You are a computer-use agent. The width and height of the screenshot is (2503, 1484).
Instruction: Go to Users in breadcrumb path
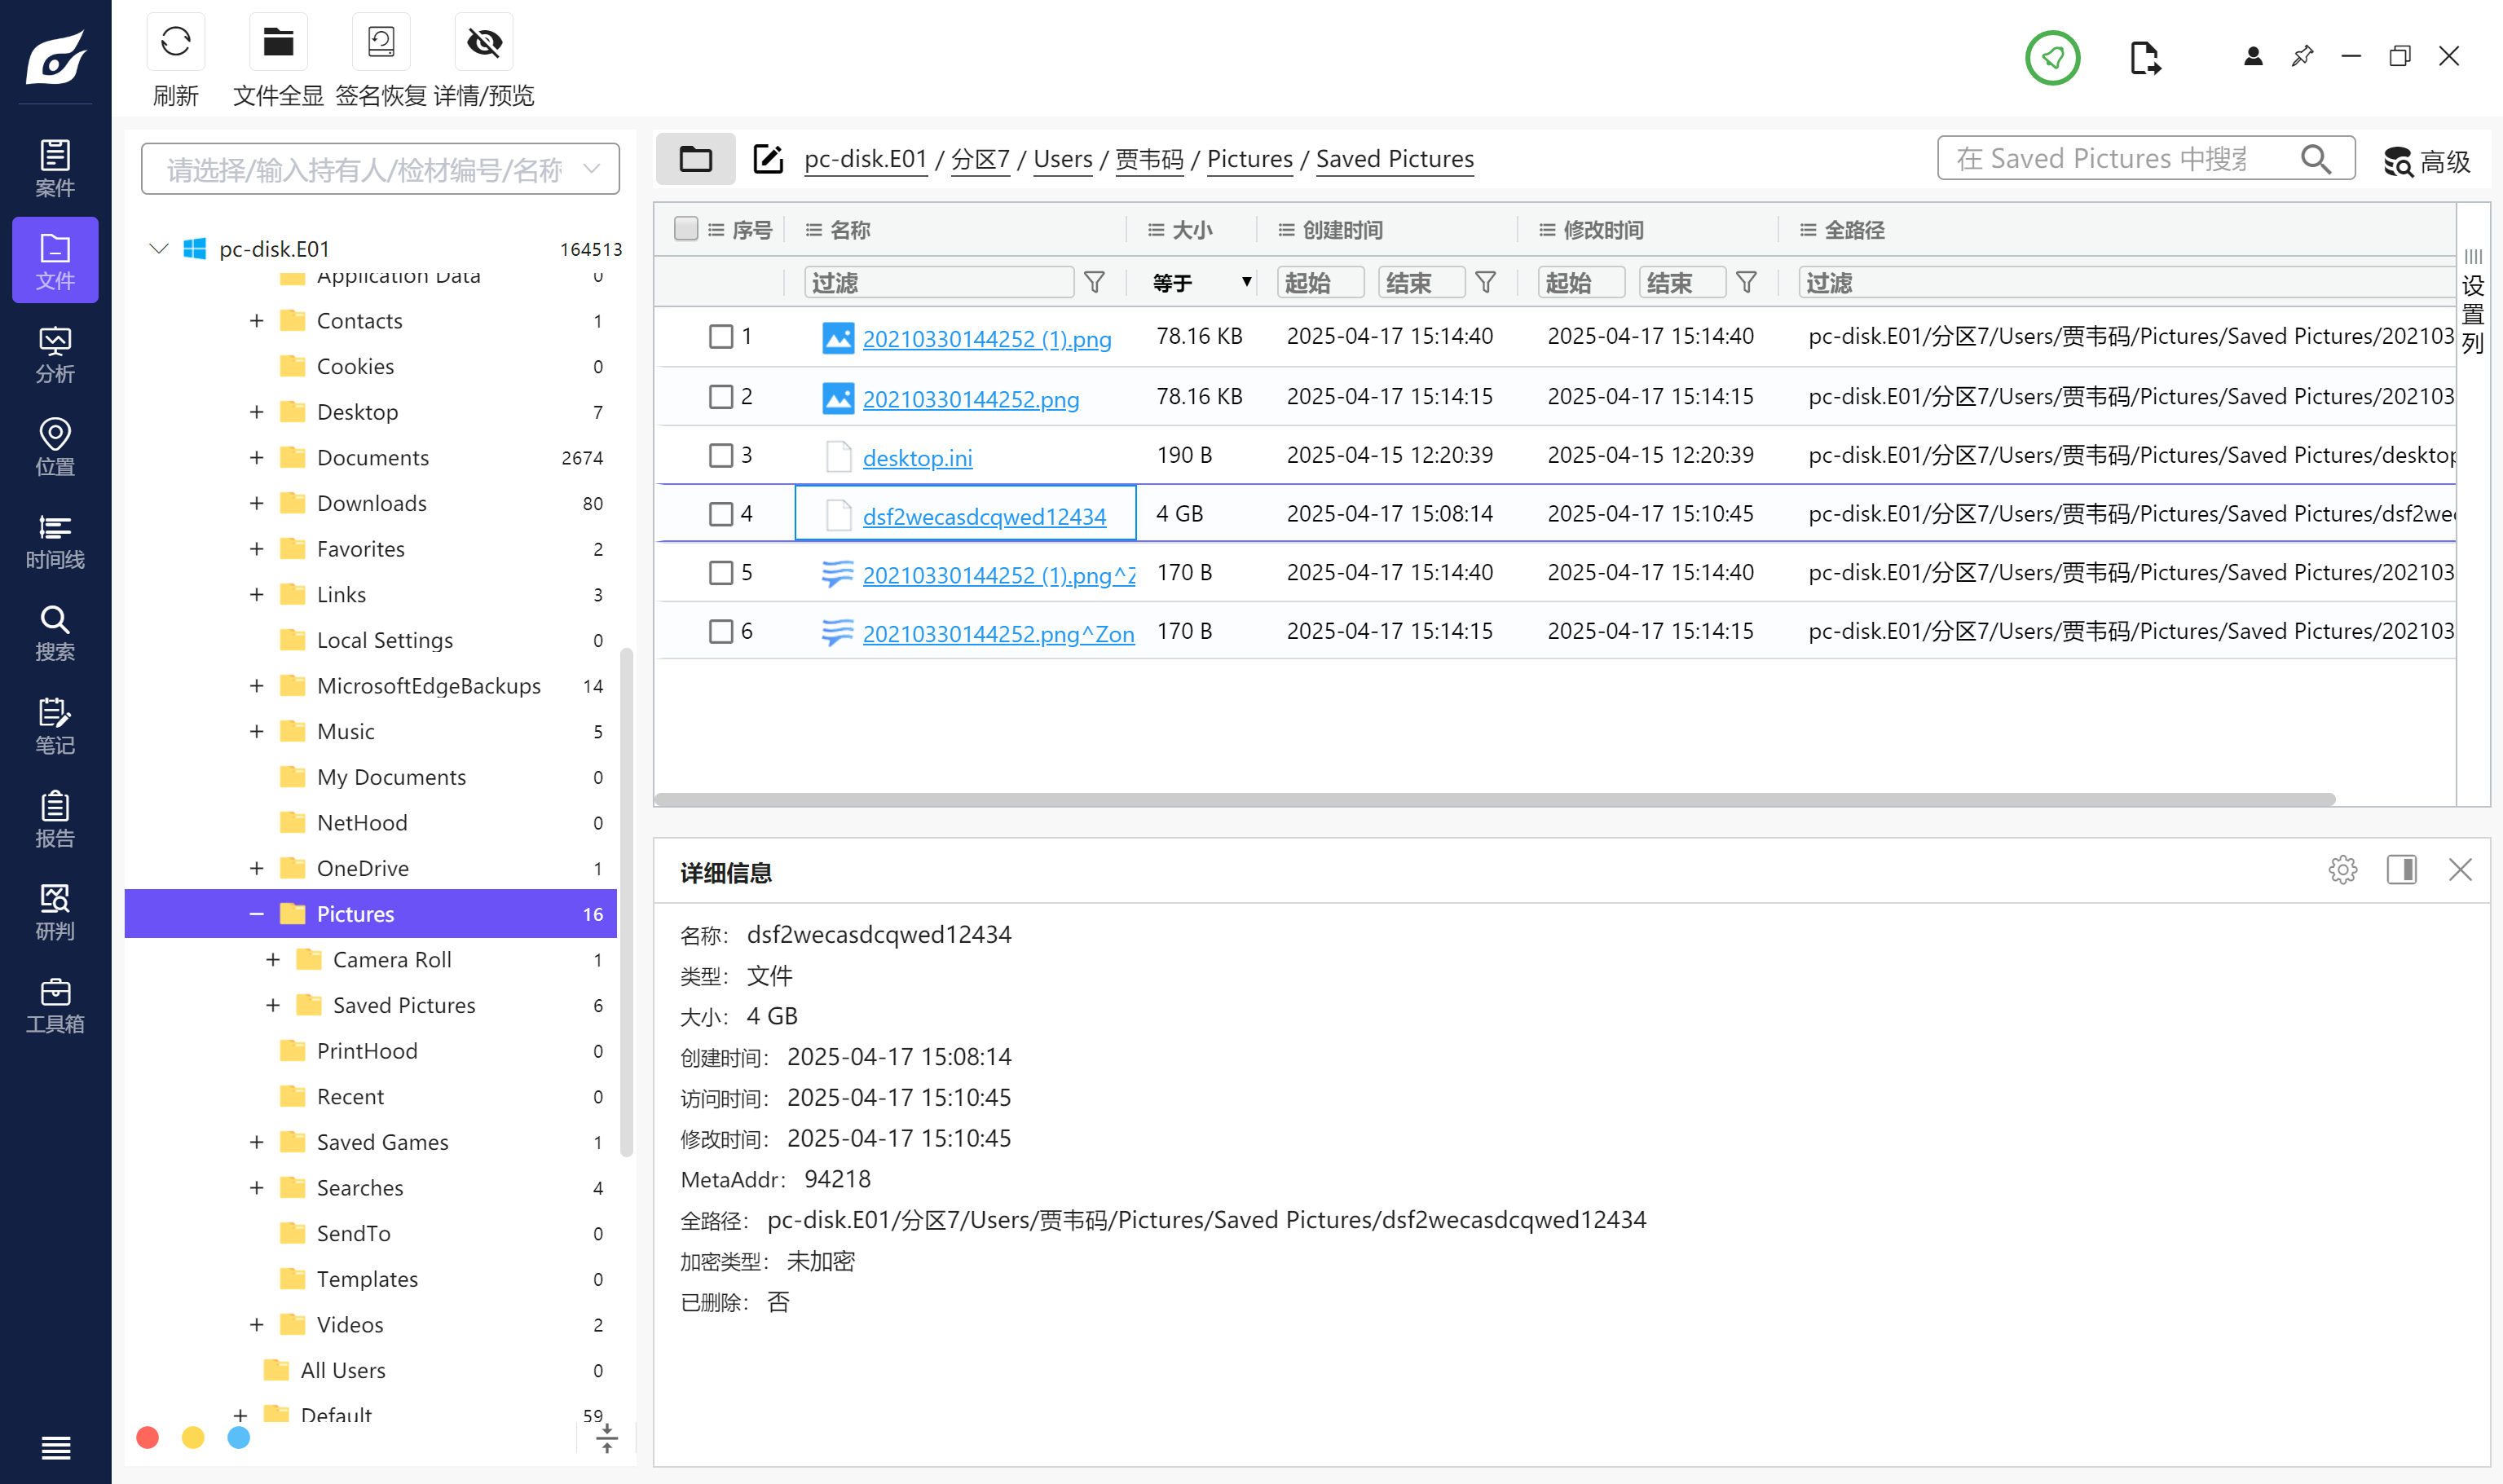1062,159
